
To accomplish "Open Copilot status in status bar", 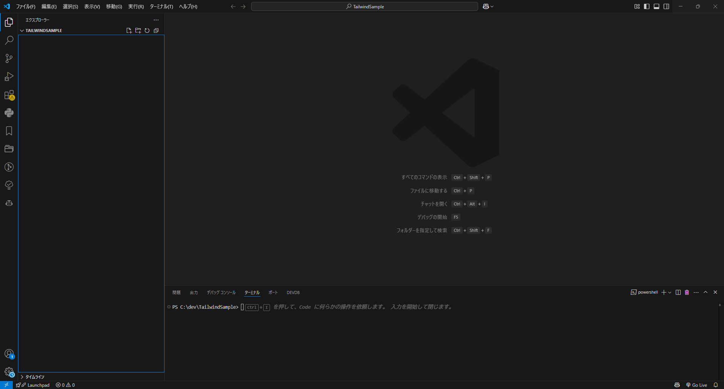I will (677, 385).
